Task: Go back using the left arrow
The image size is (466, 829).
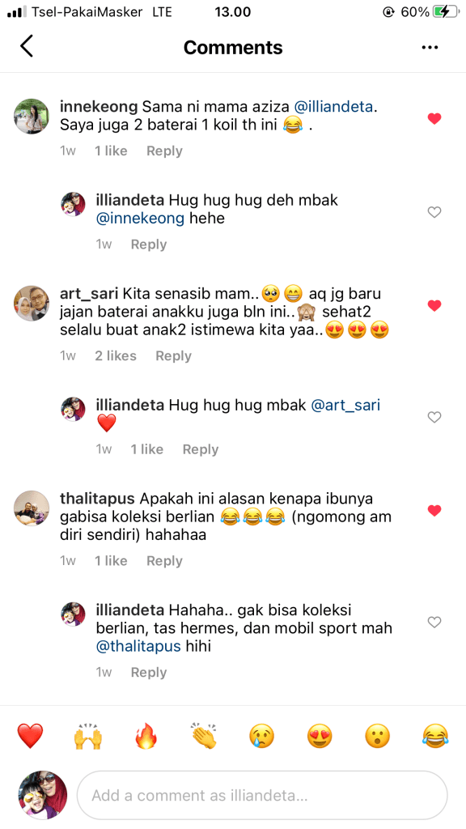Action: [x=27, y=46]
